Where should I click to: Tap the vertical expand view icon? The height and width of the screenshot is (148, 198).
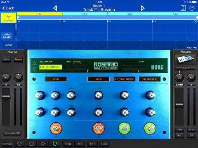point(183,8)
